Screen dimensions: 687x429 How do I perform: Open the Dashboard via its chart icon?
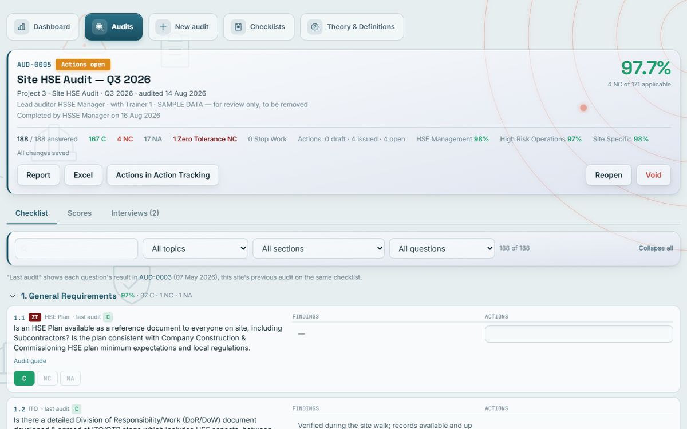click(21, 27)
